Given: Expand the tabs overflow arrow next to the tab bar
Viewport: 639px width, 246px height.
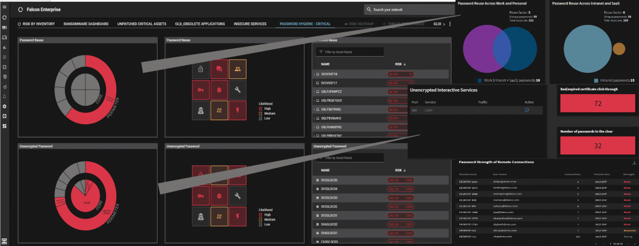Looking at the screenshot, I should tap(444, 24).
